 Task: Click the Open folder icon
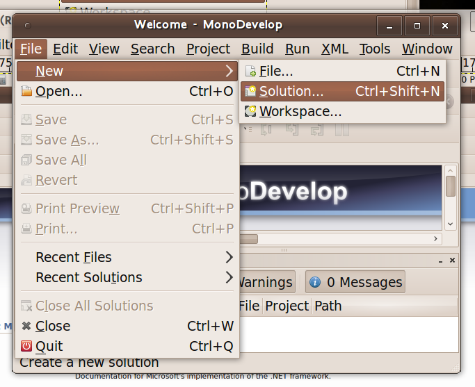(x=26, y=91)
